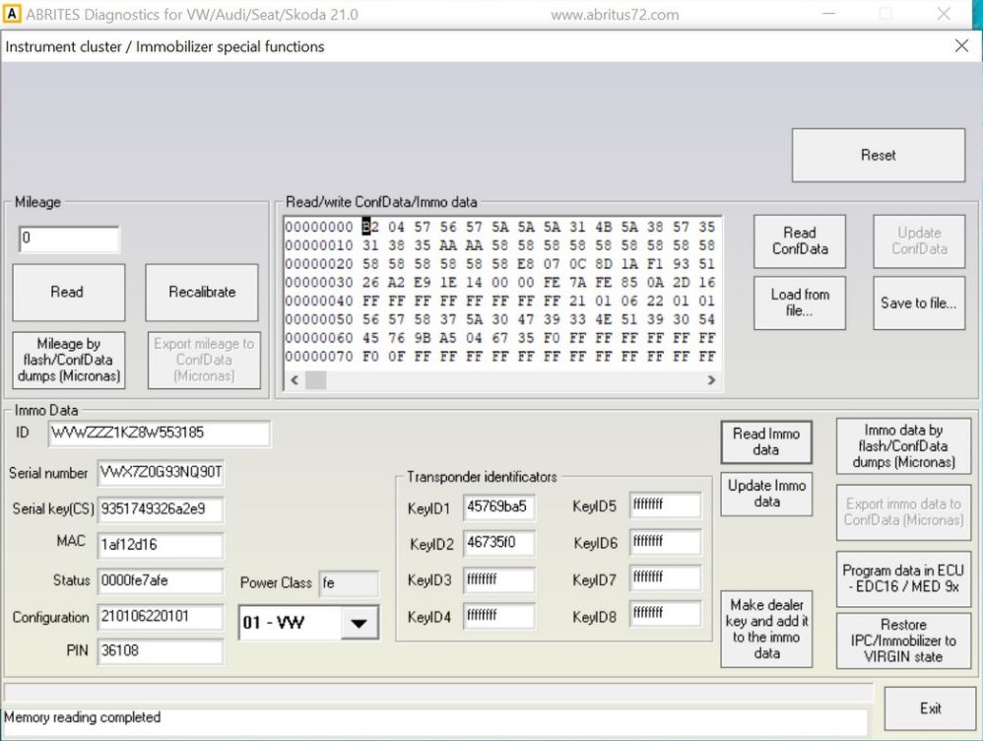Open Mileage by flash/ConfData dumps (Micronas)
Screen dimensions: 983x741
coord(68,360)
